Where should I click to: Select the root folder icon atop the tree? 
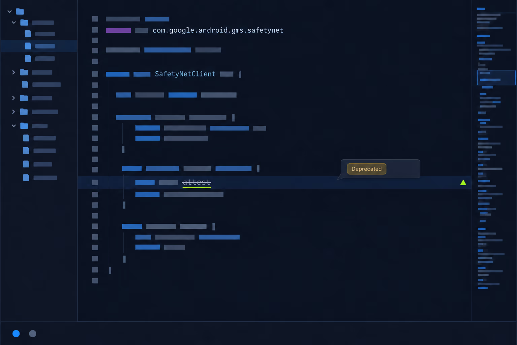tap(20, 11)
